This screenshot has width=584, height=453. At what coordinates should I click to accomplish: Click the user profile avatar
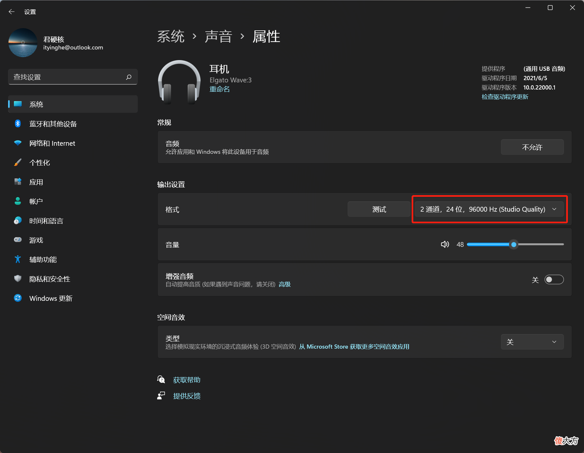pyautogui.click(x=23, y=43)
